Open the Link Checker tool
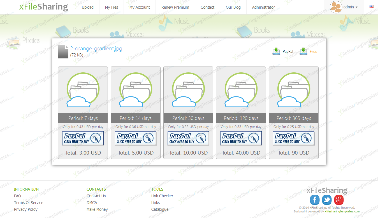The height and width of the screenshot is (218, 378). pos(162,196)
